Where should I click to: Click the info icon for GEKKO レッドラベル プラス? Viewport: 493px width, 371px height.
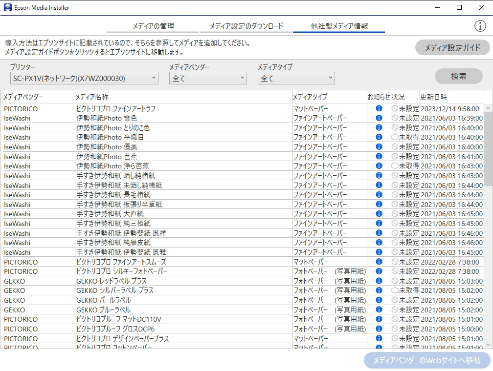(379, 281)
